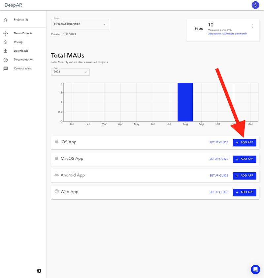Open the Year 2023 dropdown
The height and width of the screenshot is (278, 264).
[70, 72]
